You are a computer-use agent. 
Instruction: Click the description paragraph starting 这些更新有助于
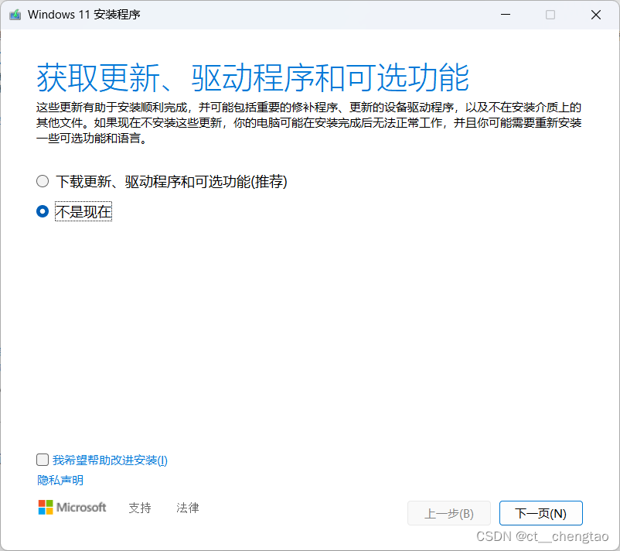pyautogui.click(x=308, y=123)
